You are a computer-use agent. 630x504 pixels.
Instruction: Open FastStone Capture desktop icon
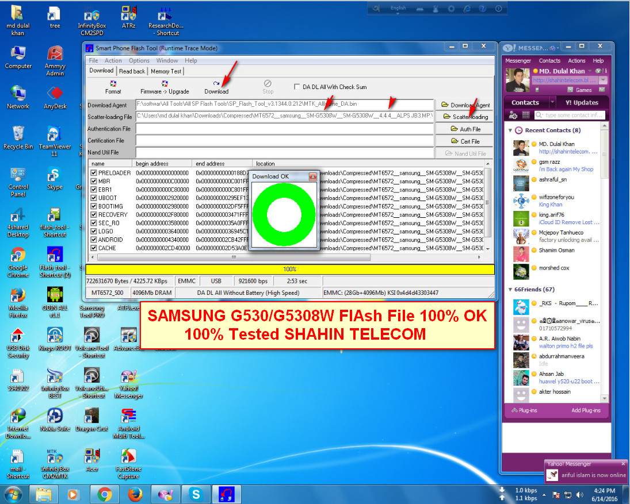coord(128,464)
